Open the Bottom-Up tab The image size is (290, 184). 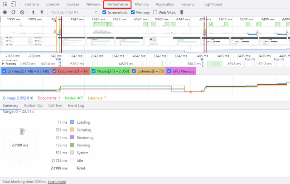[33, 106]
